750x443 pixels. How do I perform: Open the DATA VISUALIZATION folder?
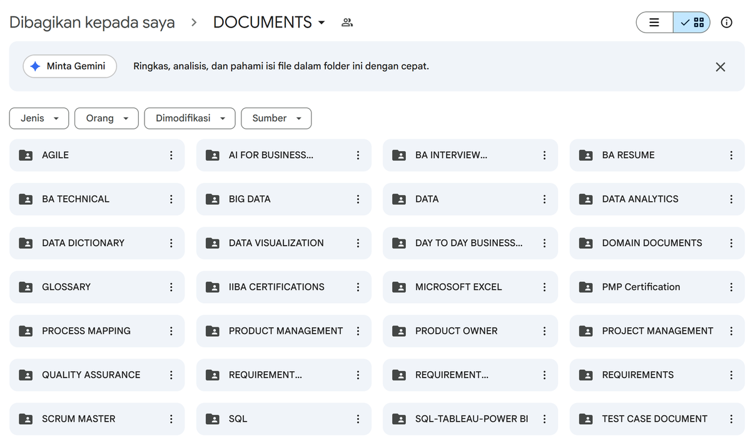(x=283, y=243)
